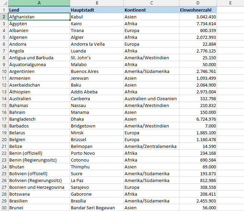The height and width of the screenshot is (211, 244).
Task: Click the 'Hauptstadt' header cell
Action: 97,10
